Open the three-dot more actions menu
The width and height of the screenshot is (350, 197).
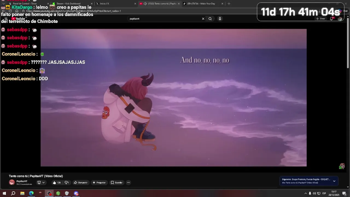click(128, 182)
